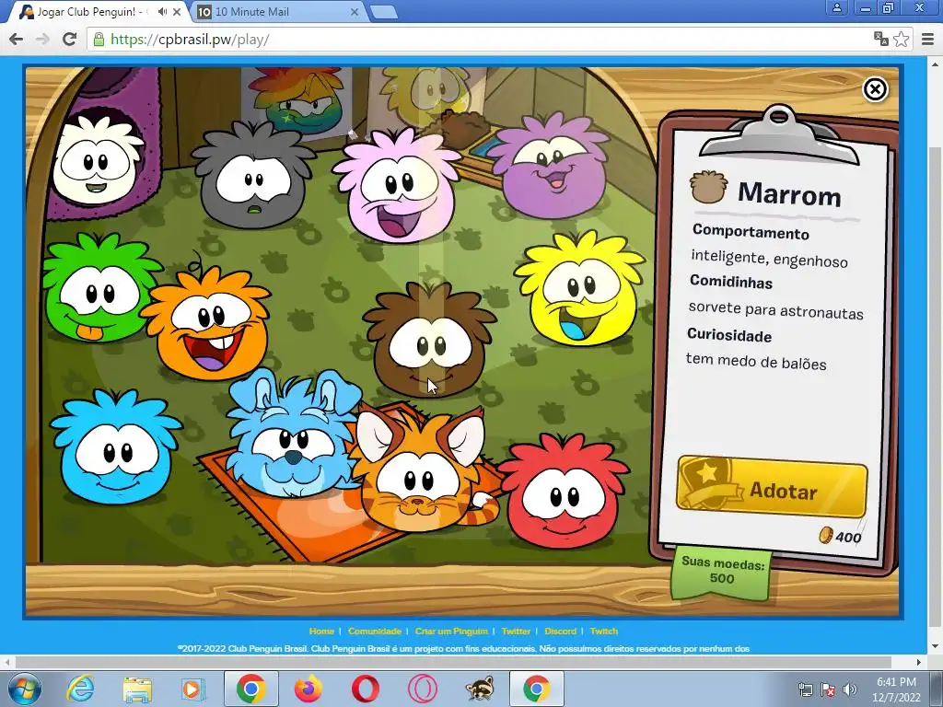The height and width of the screenshot is (707, 943).
Task: Open the Discord link
Action: click(x=560, y=632)
